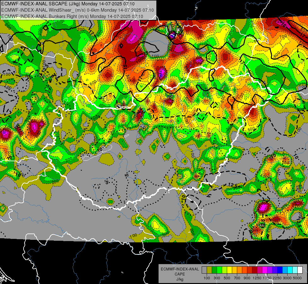Viewport: 308px width, 284px height.
Task: Click the SBCAPE title line in header
Action: (68, 4)
